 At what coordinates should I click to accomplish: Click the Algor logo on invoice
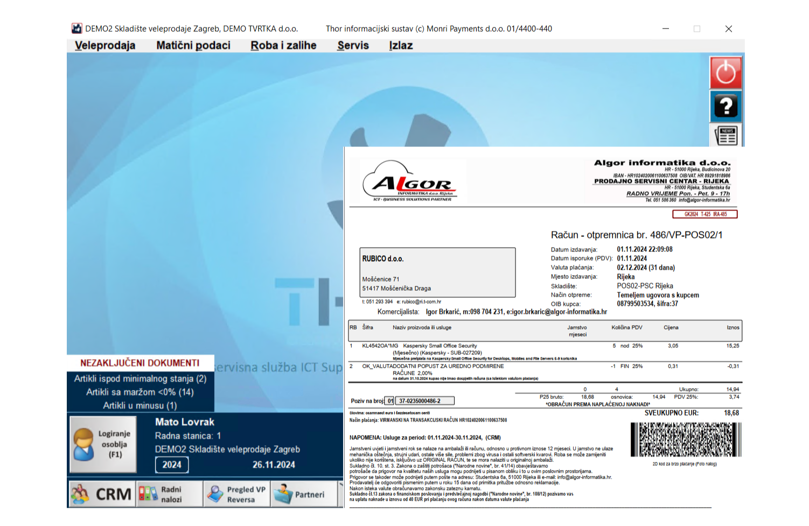click(409, 181)
